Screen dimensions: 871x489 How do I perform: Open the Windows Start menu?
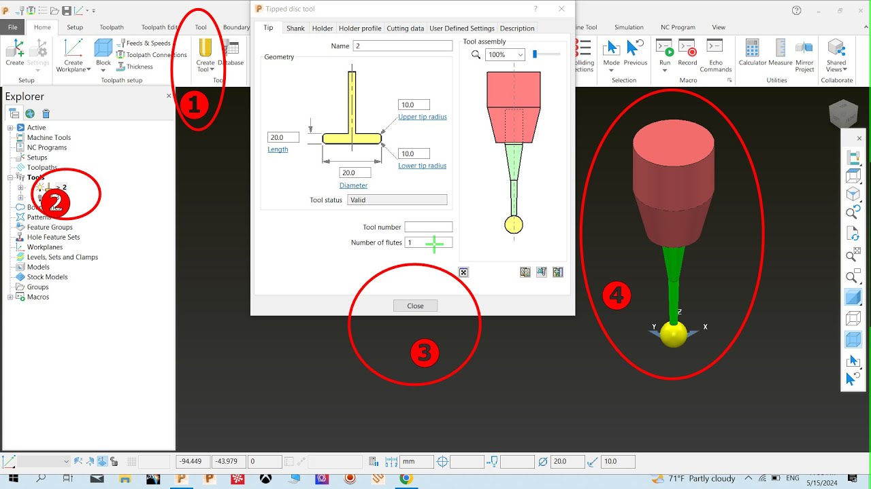[x=12, y=479]
